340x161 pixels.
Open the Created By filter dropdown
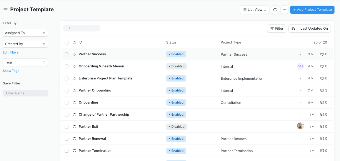pyautogui.click(x=25, y=44)
